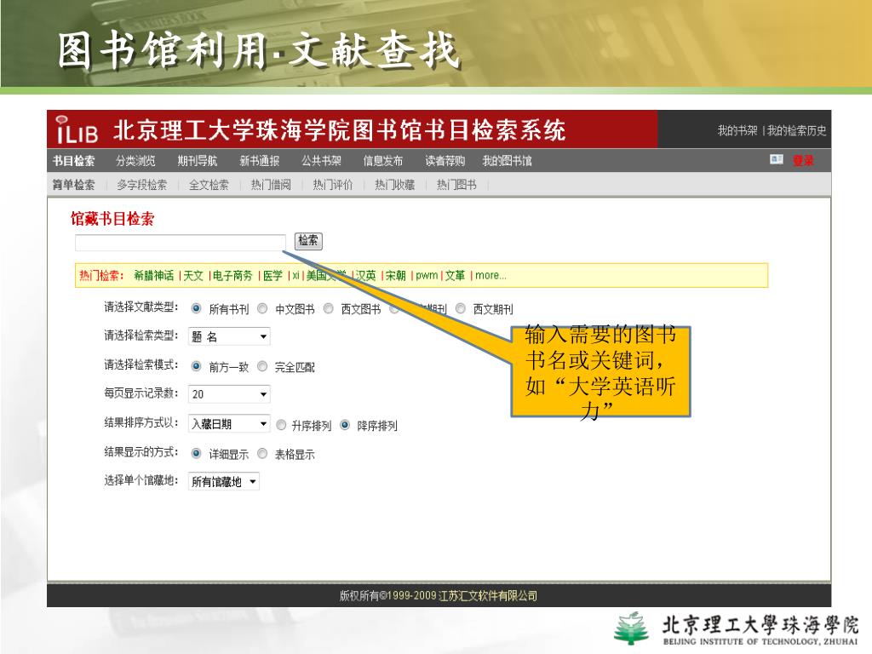The height and width of the screenshot is (654, 872).
Task: Click the message icon beside 登录
Action: (777, 160)
